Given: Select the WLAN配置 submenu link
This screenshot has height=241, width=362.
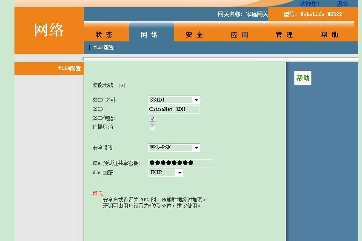Looking at the screenshot, I should [x=103, y=47].
